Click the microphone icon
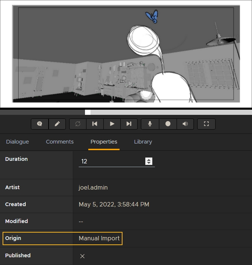 (150, 124)
